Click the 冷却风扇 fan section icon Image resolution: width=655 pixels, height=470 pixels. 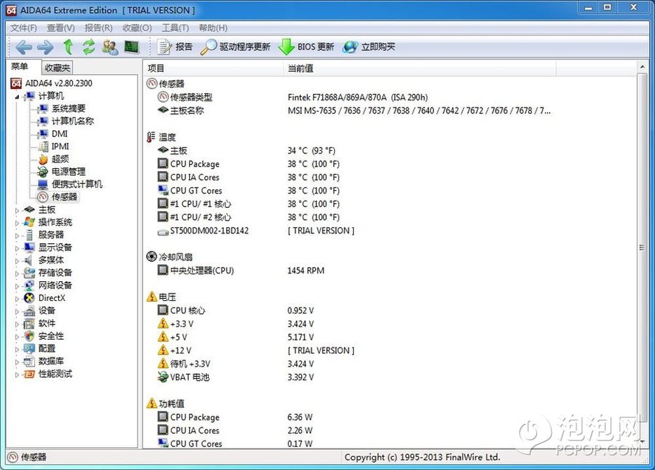coord(151,256)
